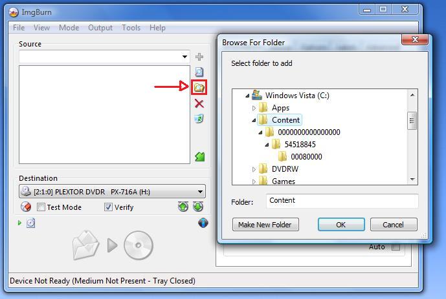Enable the Test Mode checkbox
446x299 pixels.
[x=41, y=207]
